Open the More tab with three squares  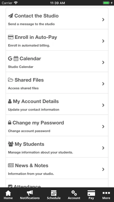106,195
